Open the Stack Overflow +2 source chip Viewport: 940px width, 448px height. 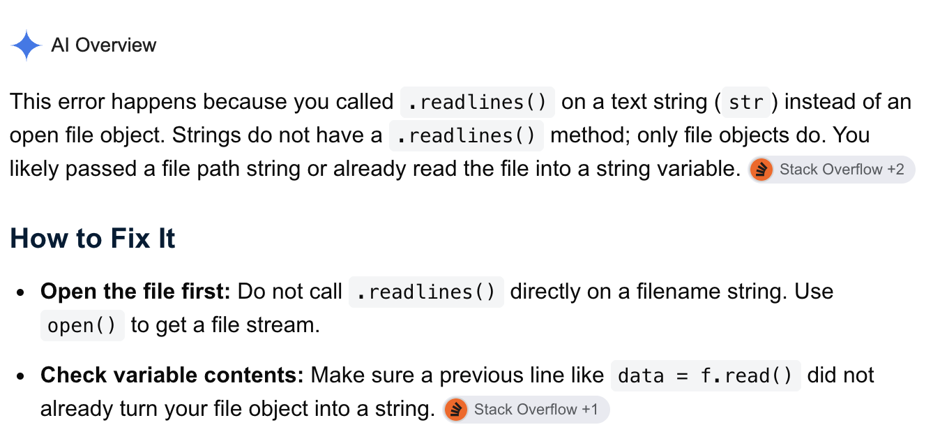(x=832, y=170)
